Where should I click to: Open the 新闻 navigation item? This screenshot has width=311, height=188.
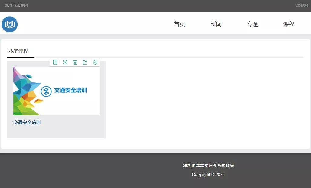pos(216,24)
